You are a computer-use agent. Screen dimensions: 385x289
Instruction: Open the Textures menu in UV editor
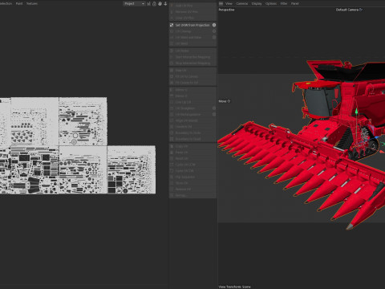[32, 3]
